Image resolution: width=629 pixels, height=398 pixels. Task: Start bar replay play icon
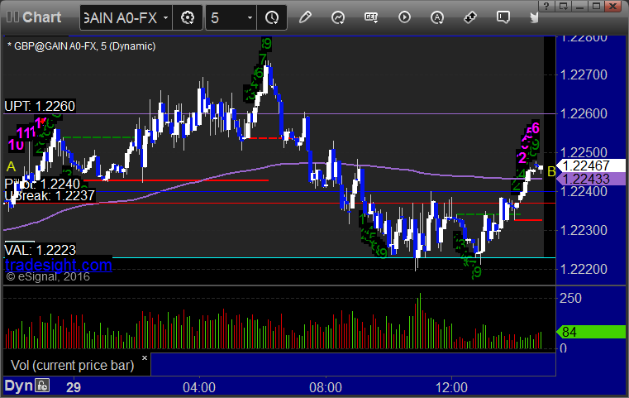click(x=404, y=17)
